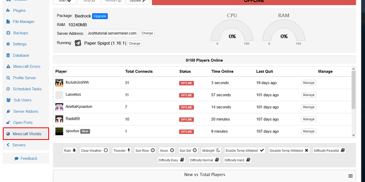Set time to Sun Rise
365x182 pixels.
coord(145,150)
